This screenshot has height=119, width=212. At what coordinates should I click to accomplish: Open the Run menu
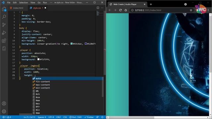coord(45,2)
